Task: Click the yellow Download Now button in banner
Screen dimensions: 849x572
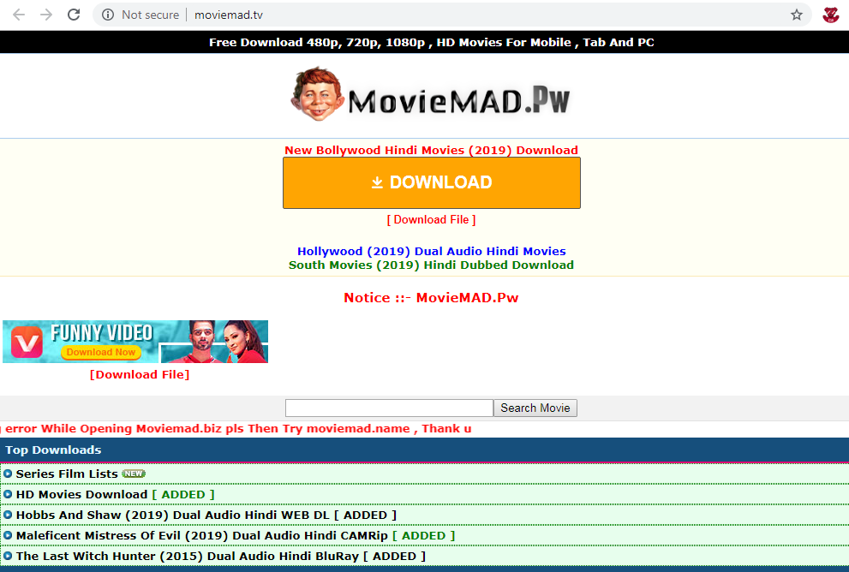Action: [101, 352]
